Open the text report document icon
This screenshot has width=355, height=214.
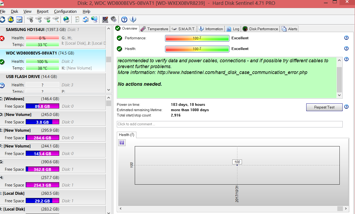pos(77,20)
